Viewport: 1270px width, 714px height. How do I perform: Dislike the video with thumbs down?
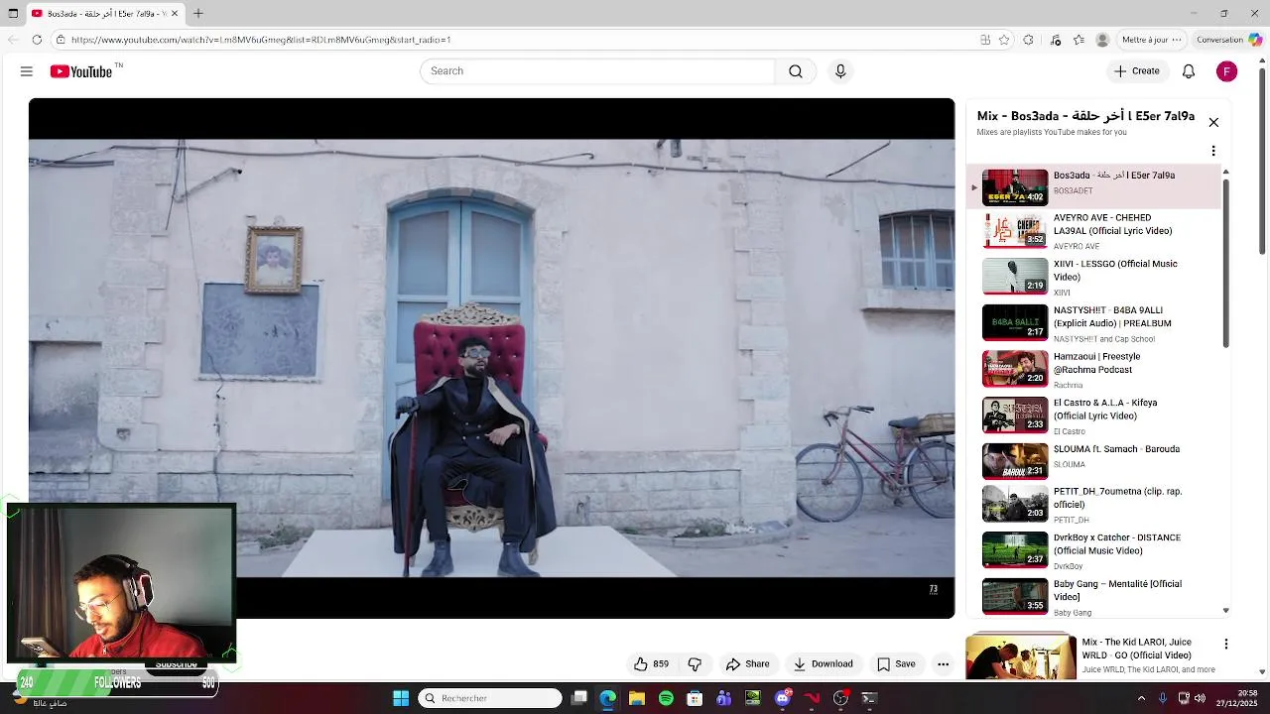click(x=695, y=664)
